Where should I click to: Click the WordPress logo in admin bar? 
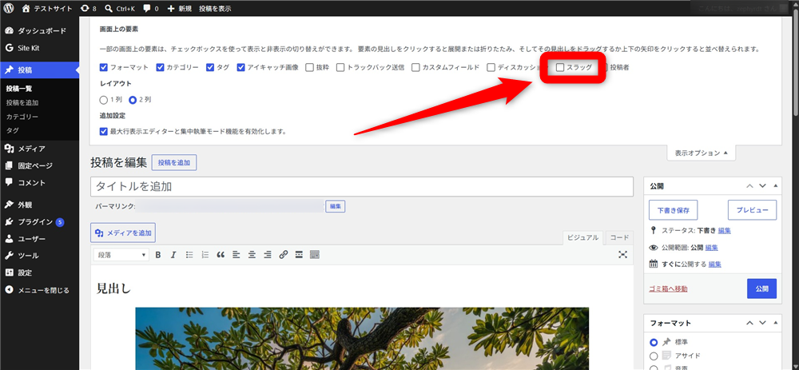(x=9, y=8)
